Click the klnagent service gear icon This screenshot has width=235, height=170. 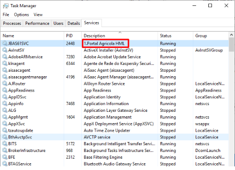[5, 64]
